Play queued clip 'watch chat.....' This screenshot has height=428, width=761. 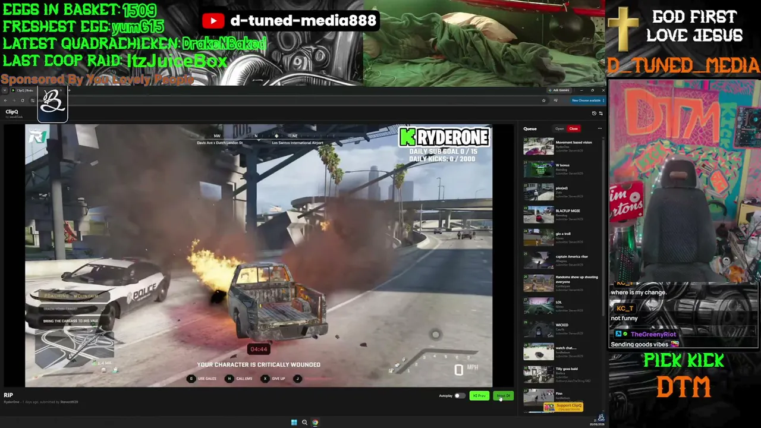(x=562, y=351)
